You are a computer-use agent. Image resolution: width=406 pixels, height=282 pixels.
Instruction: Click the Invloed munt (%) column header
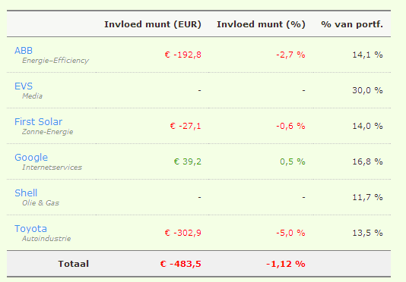tap(261, 24)
